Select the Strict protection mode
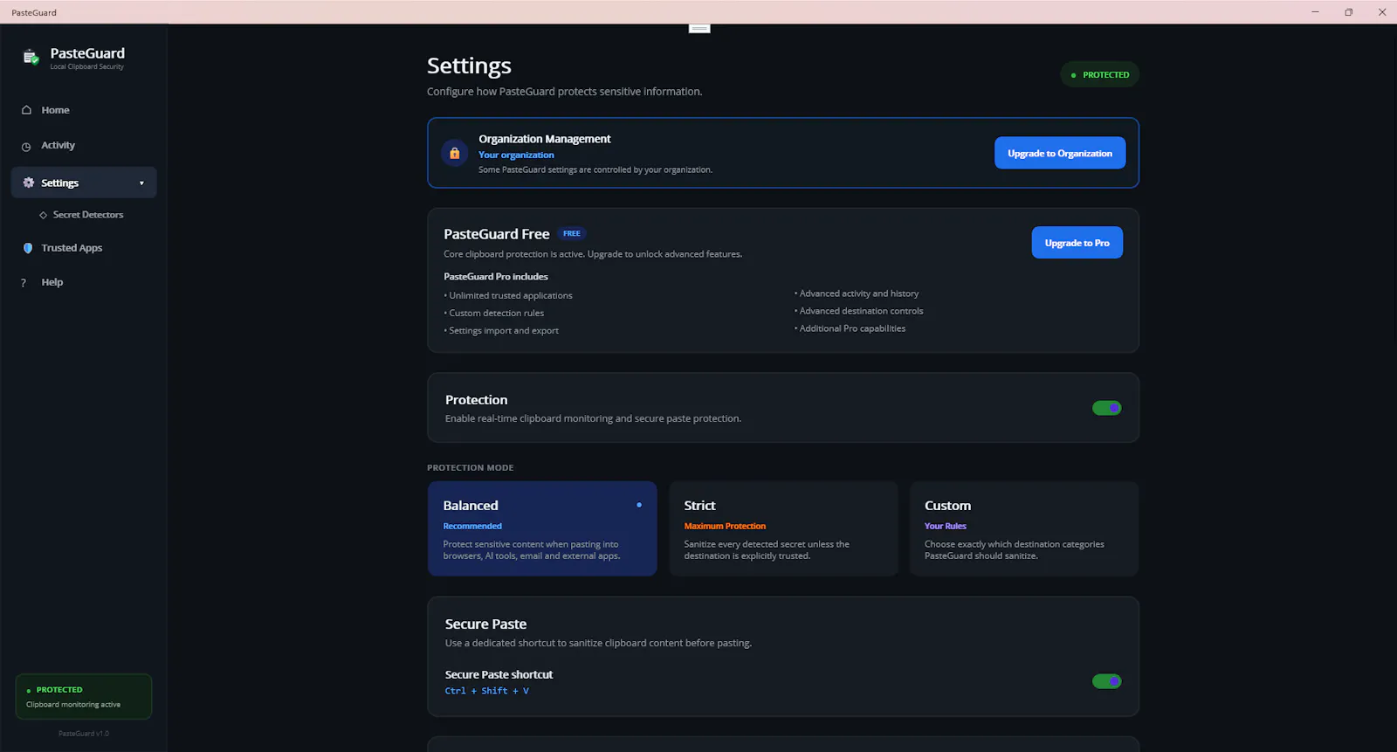The image size is (1397, 752). tap(783, 528)
